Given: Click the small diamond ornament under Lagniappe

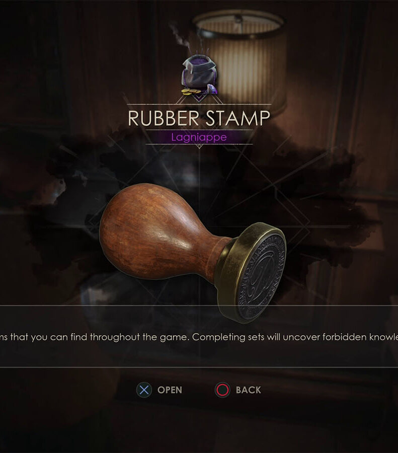Looking at the screenshot, I should [x=199, y=146].
